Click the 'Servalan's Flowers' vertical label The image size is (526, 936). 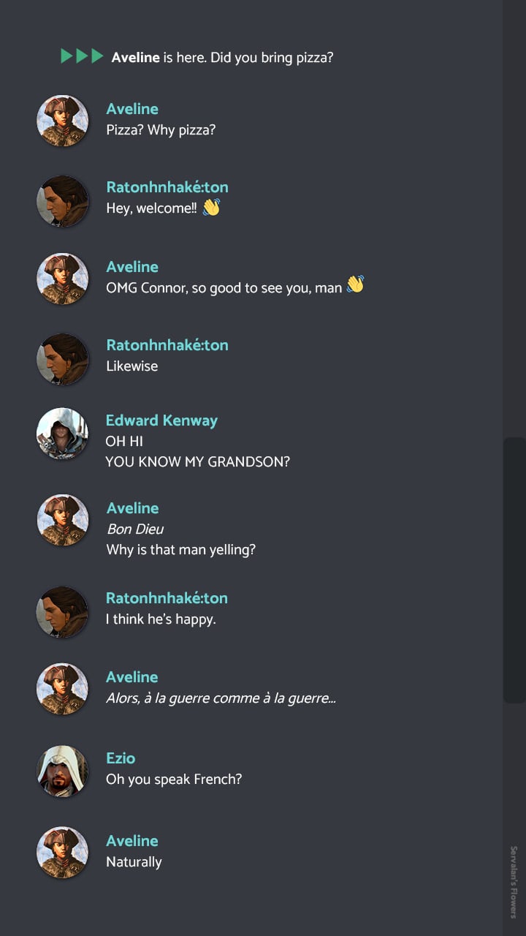click(514, 882)
